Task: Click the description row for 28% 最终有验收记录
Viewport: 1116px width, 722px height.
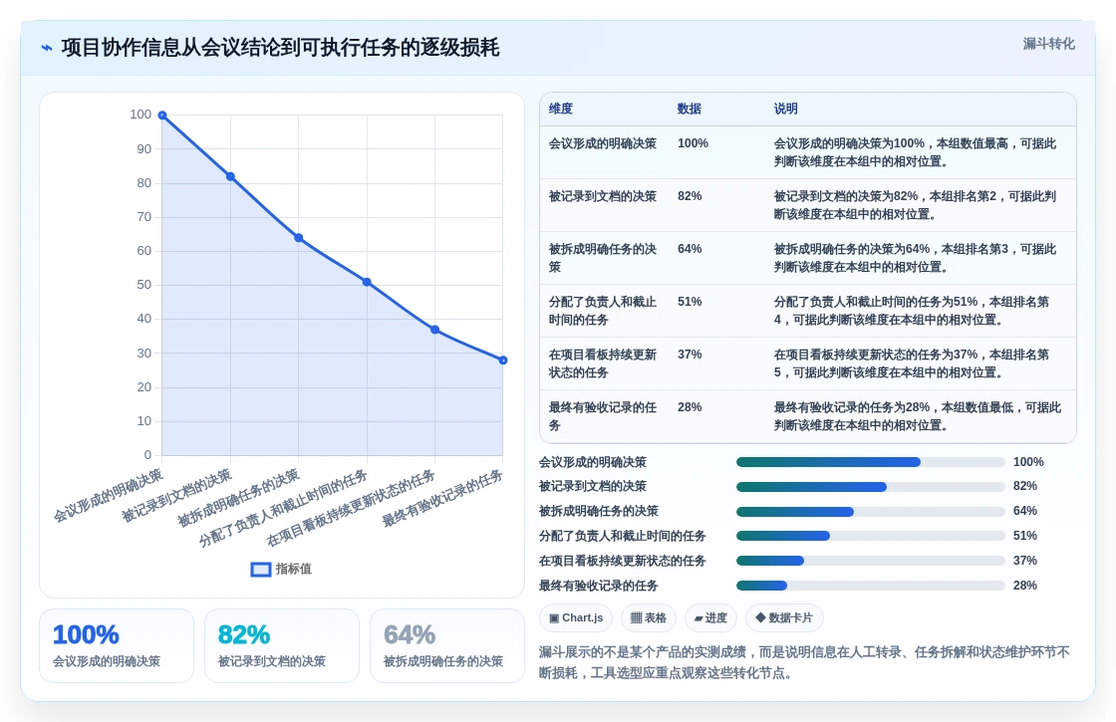Action: (x=918, y=416)
